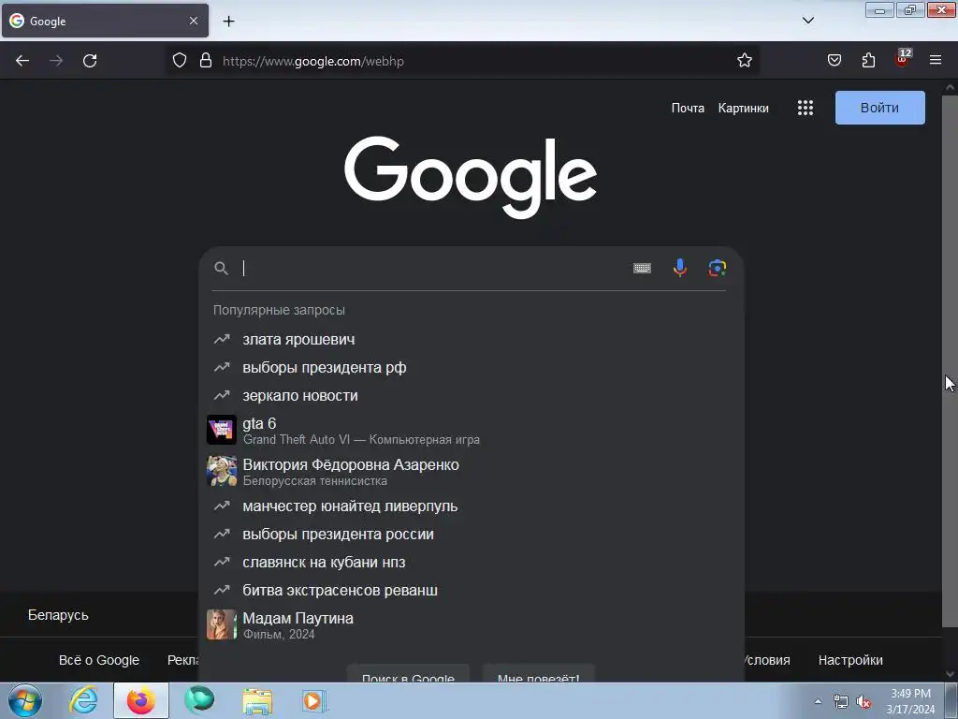Go back with the browser back arrow
958x719 pixels.
[x=22, y=61]
